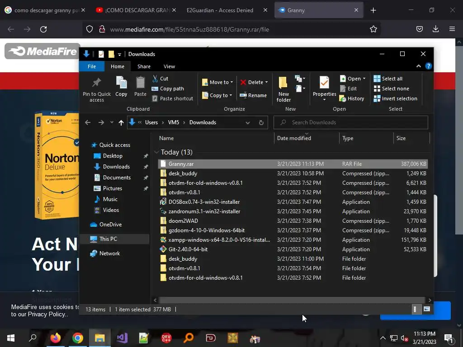Open the Delete dropdown arrow

pos(266,82)
